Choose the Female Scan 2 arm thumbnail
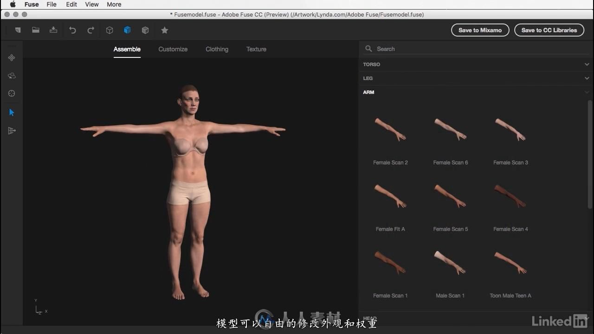Image resolution: width=594 pixels, height=334 pixels. pyautogui.click(x=390, y=129)
